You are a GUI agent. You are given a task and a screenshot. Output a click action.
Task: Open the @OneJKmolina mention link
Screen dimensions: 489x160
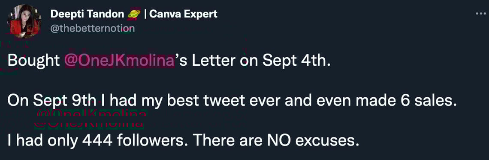(119, 61)
